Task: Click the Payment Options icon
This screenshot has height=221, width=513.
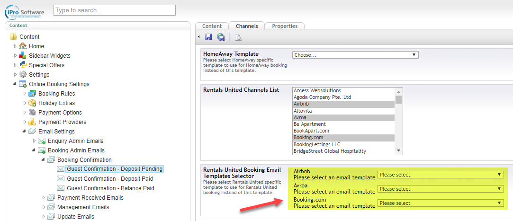Action: pos(32,113)
